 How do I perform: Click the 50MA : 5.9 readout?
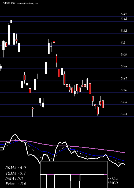click(x=16, y=168)
